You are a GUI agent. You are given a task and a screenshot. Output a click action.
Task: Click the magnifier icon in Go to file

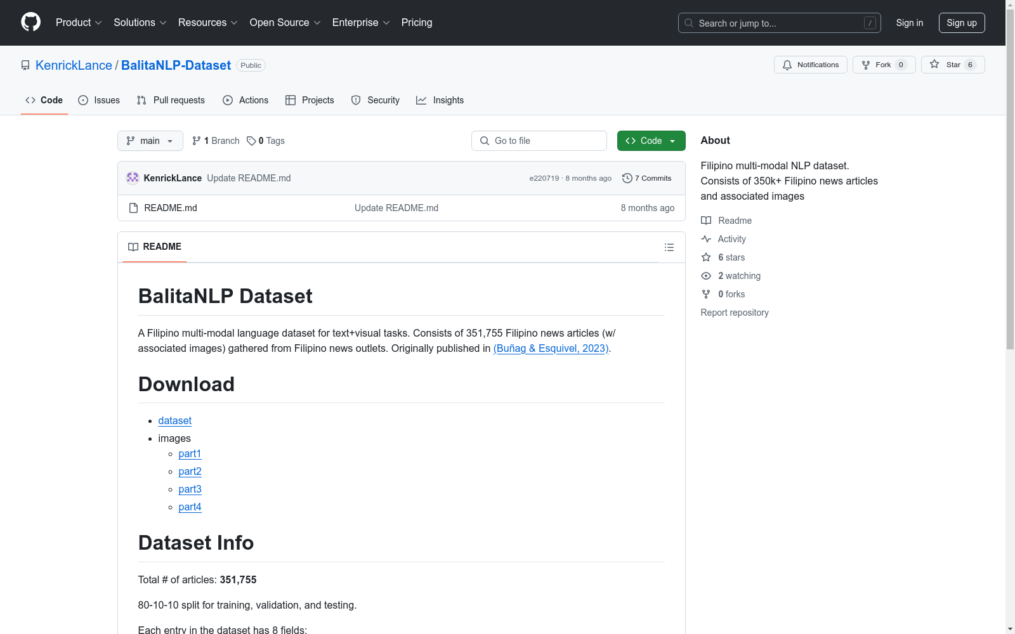[485, 141]
